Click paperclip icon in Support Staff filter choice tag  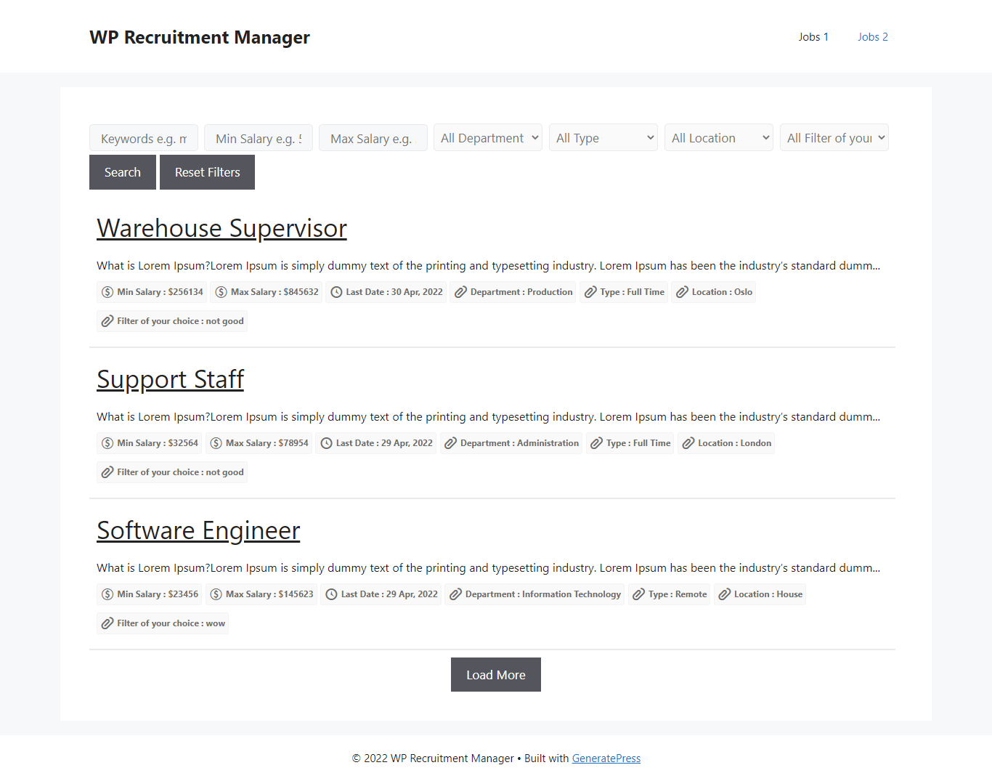click(107, 472)
